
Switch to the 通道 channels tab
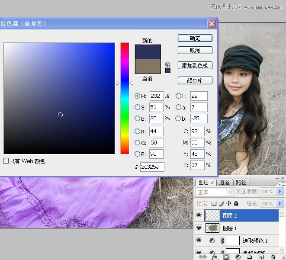pyautogui.click(x=224, y=182)
